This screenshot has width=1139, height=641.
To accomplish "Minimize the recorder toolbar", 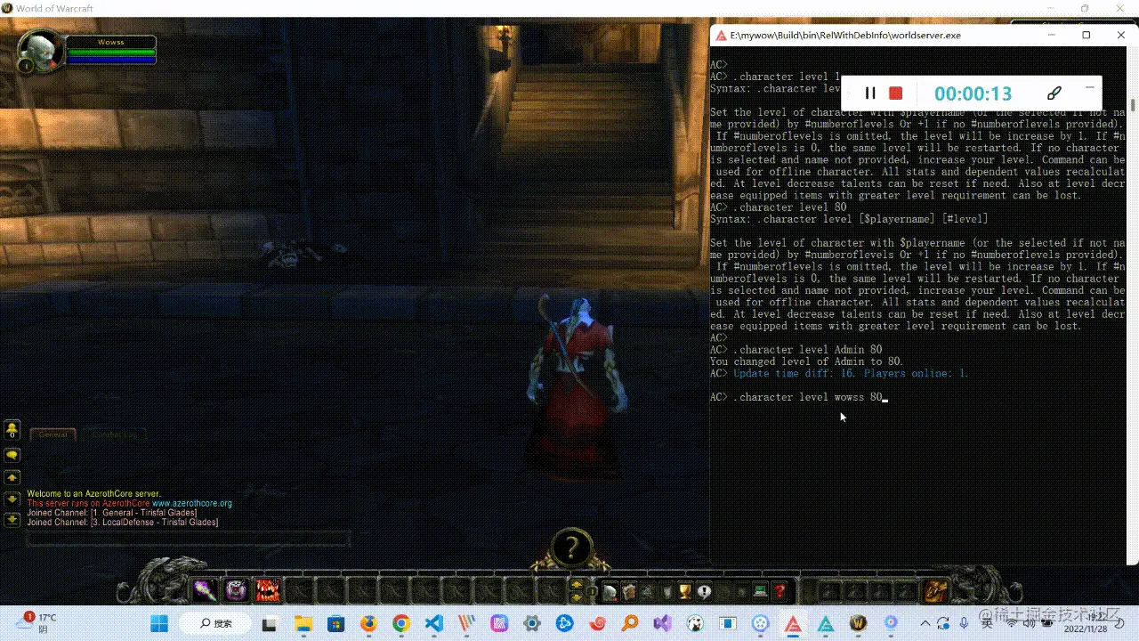I will [1089, 88].
